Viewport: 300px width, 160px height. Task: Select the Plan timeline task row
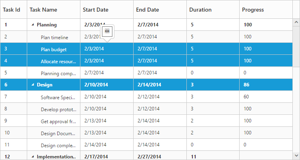pyautogui.click(x=54, y=37)
